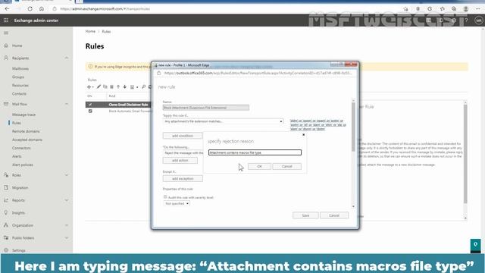
Task: Click the Home sidebar icon
Action: [6, 45]
